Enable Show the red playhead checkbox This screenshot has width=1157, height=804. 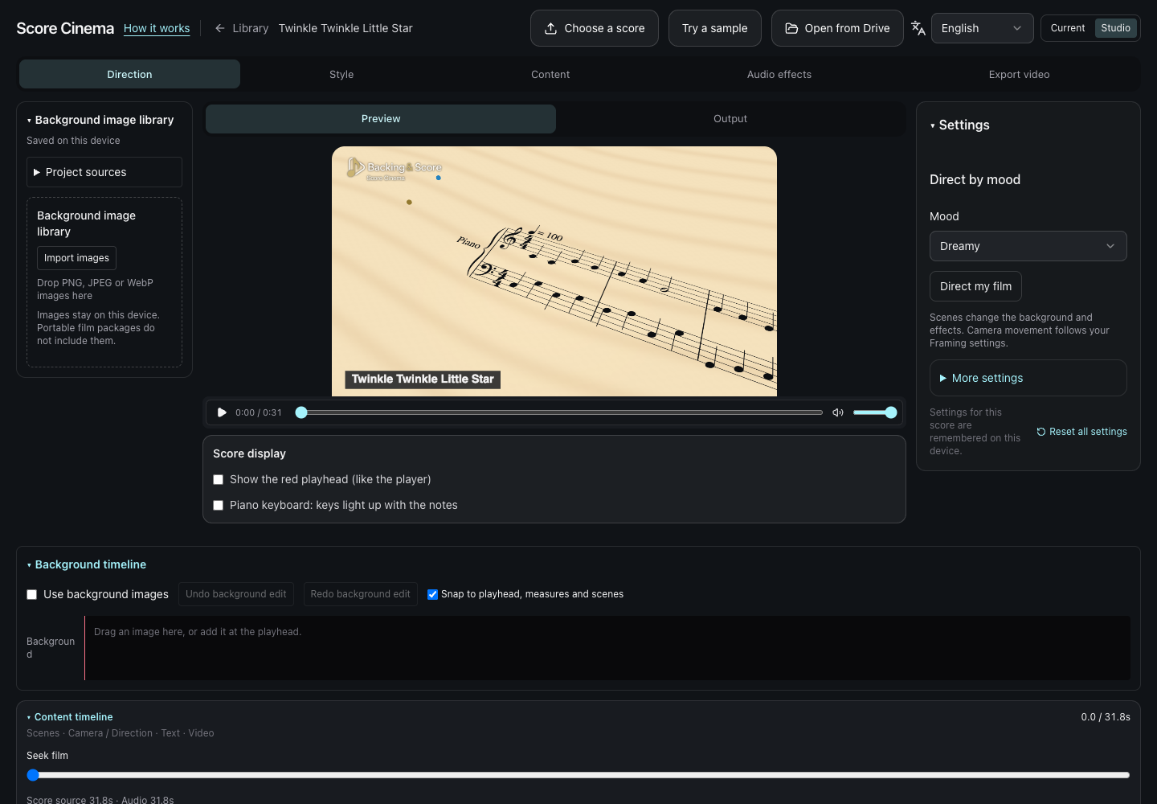[x=218, y=480]
